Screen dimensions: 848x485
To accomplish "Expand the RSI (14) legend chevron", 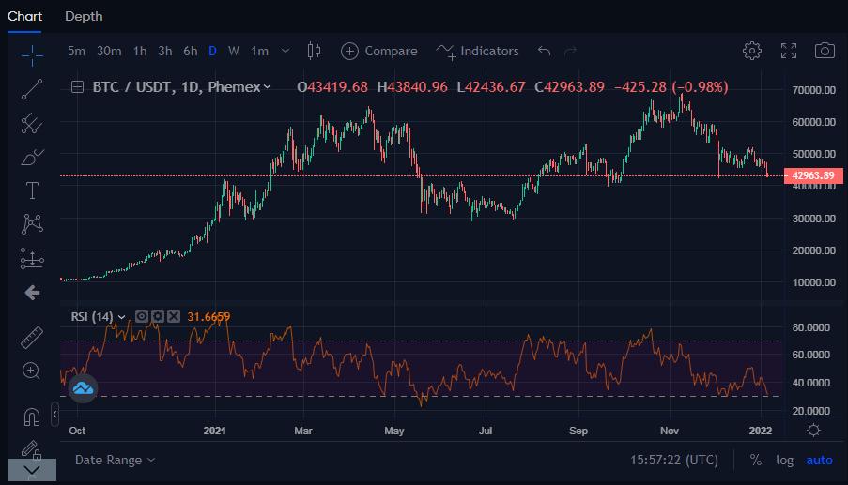I will click(x=122, y=317).
